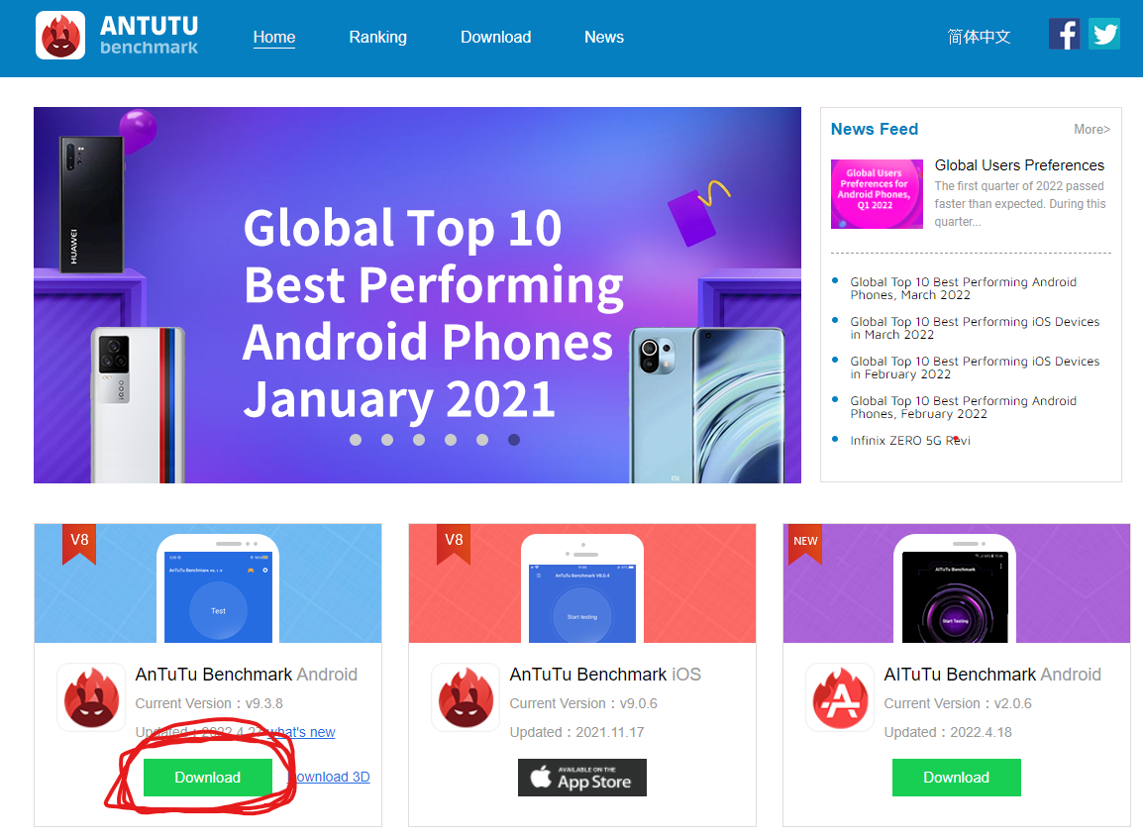This screenshot has height=839, width=1143.
Task: Open App Store badge for iOS
Action: [x=582, y=777]
